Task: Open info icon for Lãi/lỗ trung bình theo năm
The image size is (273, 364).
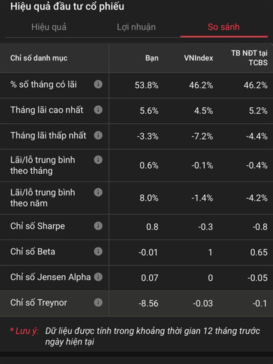Action: coord(98,192)
